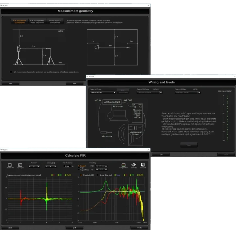This screenshot has height=236, width=236.
Task: Increase the Latency value
Action: [55, 167]
